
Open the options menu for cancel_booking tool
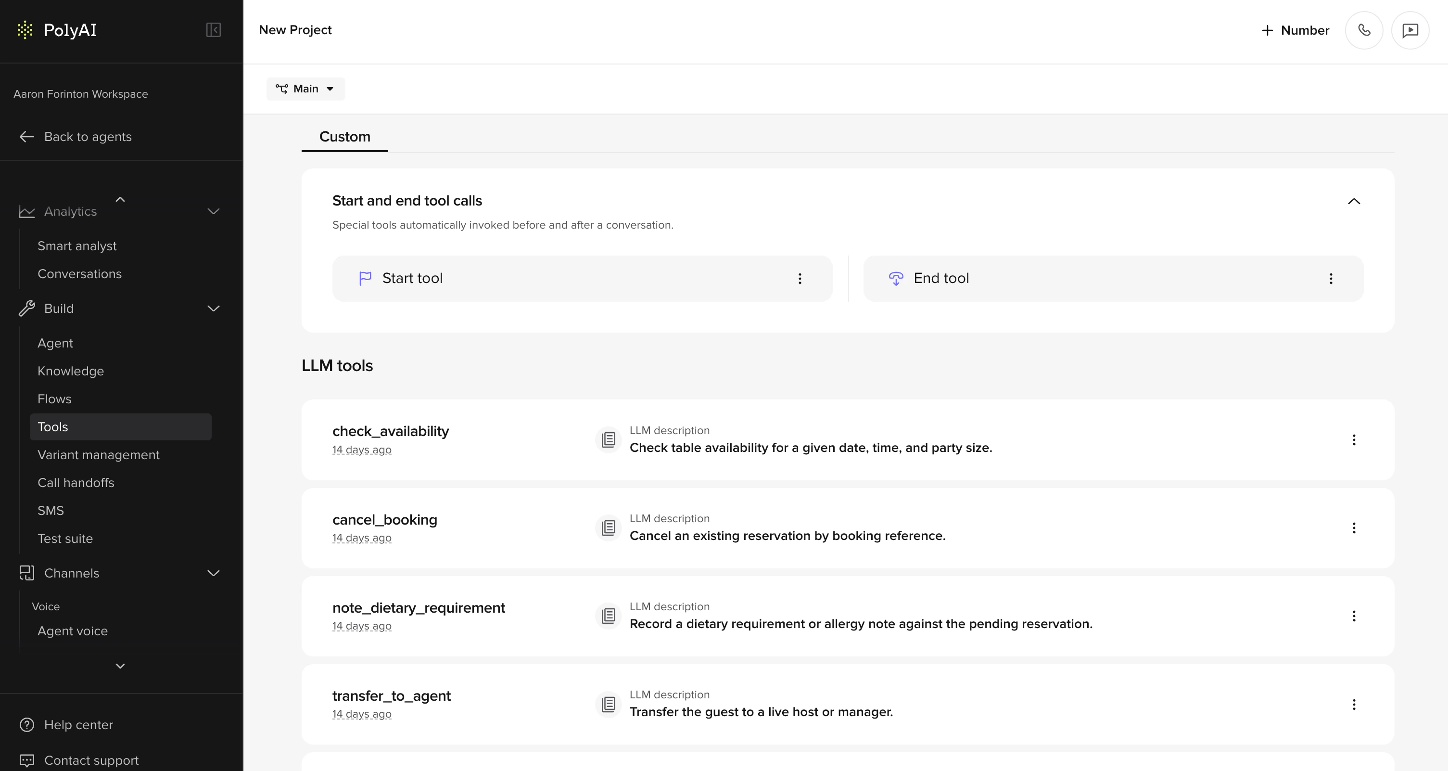(x=1354, y=527)
